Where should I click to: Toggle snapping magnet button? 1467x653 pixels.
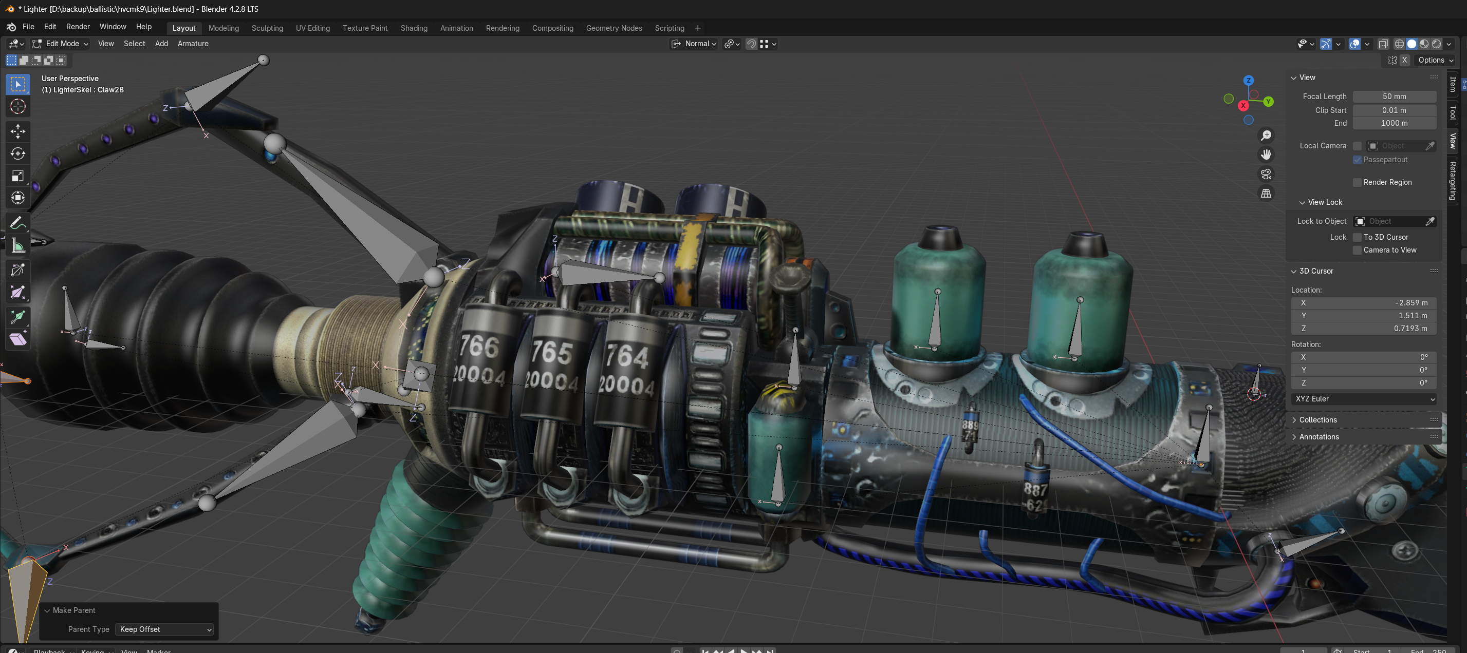751,44
